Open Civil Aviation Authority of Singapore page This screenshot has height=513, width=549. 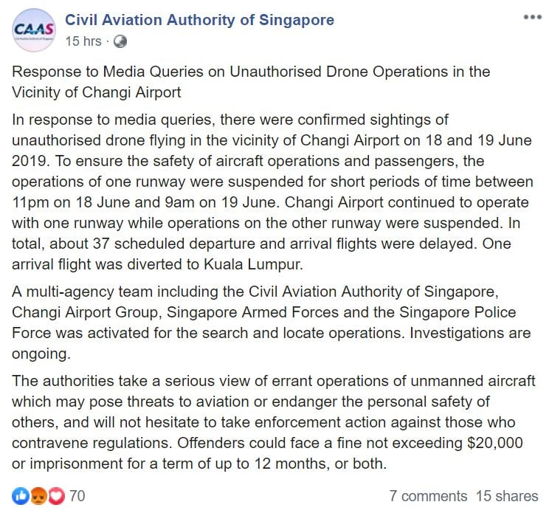click(199, 20)
